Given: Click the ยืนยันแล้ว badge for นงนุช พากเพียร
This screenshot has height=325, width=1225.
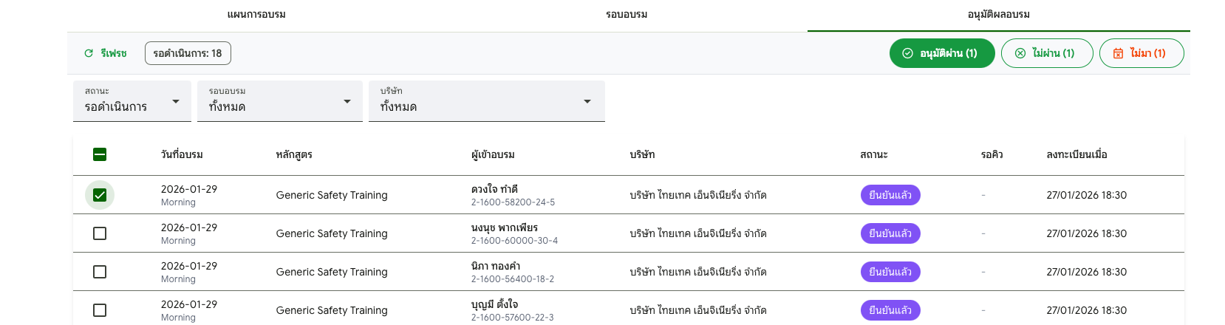Looking at the screenshot, I should 890,233.
